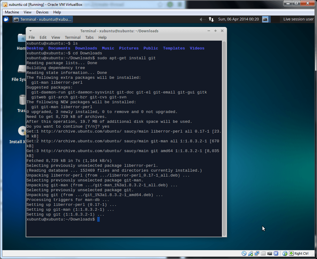Click the blue Pictures directory name
The image size is (317, 259).
tap(129, 48)
